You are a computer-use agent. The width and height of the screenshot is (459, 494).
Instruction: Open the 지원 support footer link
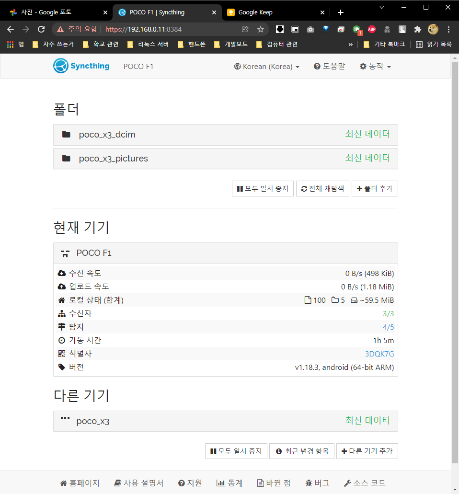tap(190, 483)
